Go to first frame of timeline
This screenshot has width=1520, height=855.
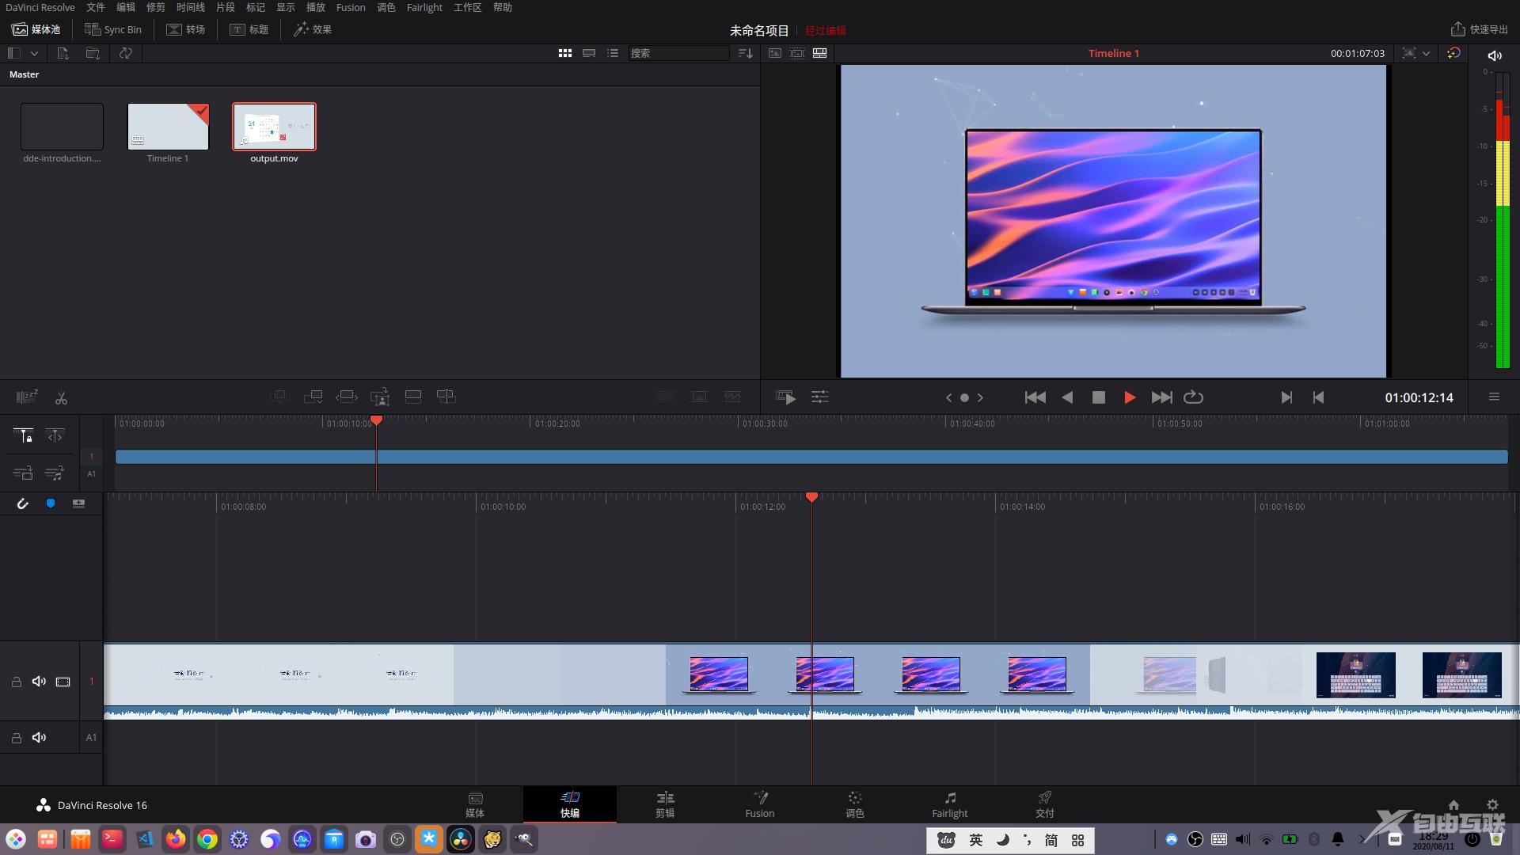click(x=1035, y=397)
